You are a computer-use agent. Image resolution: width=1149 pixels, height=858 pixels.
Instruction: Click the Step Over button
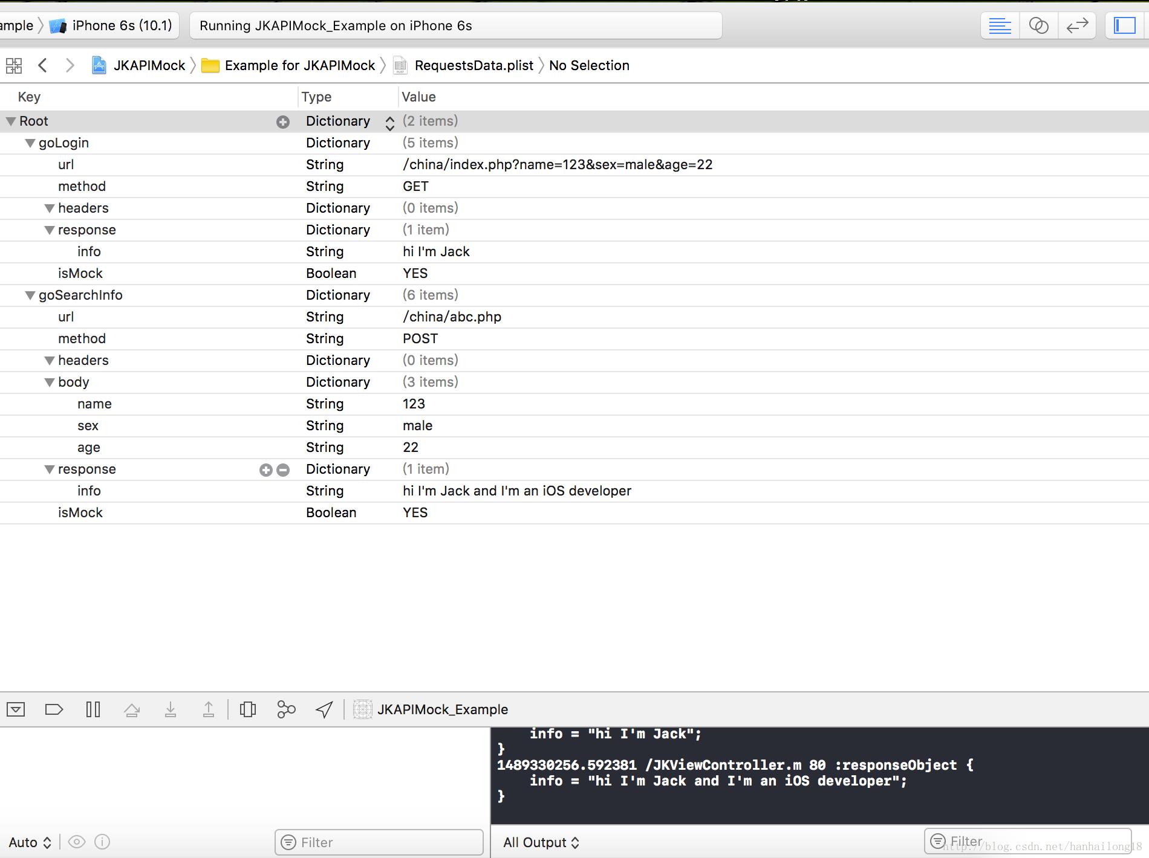(132, 709)
